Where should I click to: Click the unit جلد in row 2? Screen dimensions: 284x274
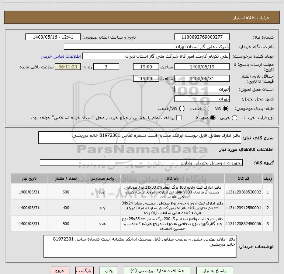(x=102, y=208)
